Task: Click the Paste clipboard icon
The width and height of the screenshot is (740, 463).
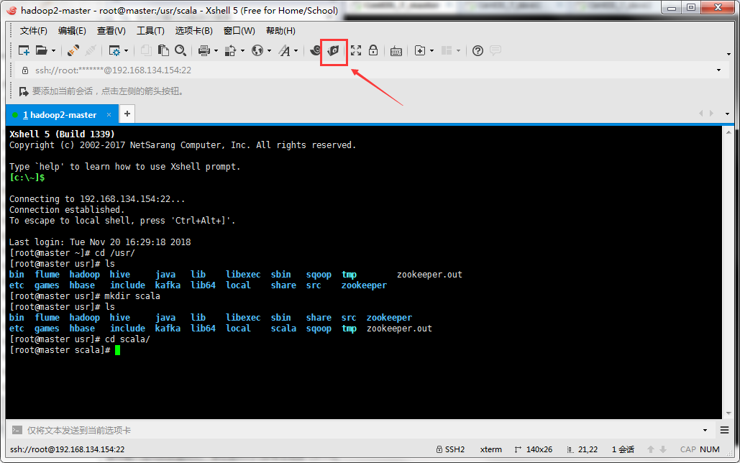Action: [163, 50]
